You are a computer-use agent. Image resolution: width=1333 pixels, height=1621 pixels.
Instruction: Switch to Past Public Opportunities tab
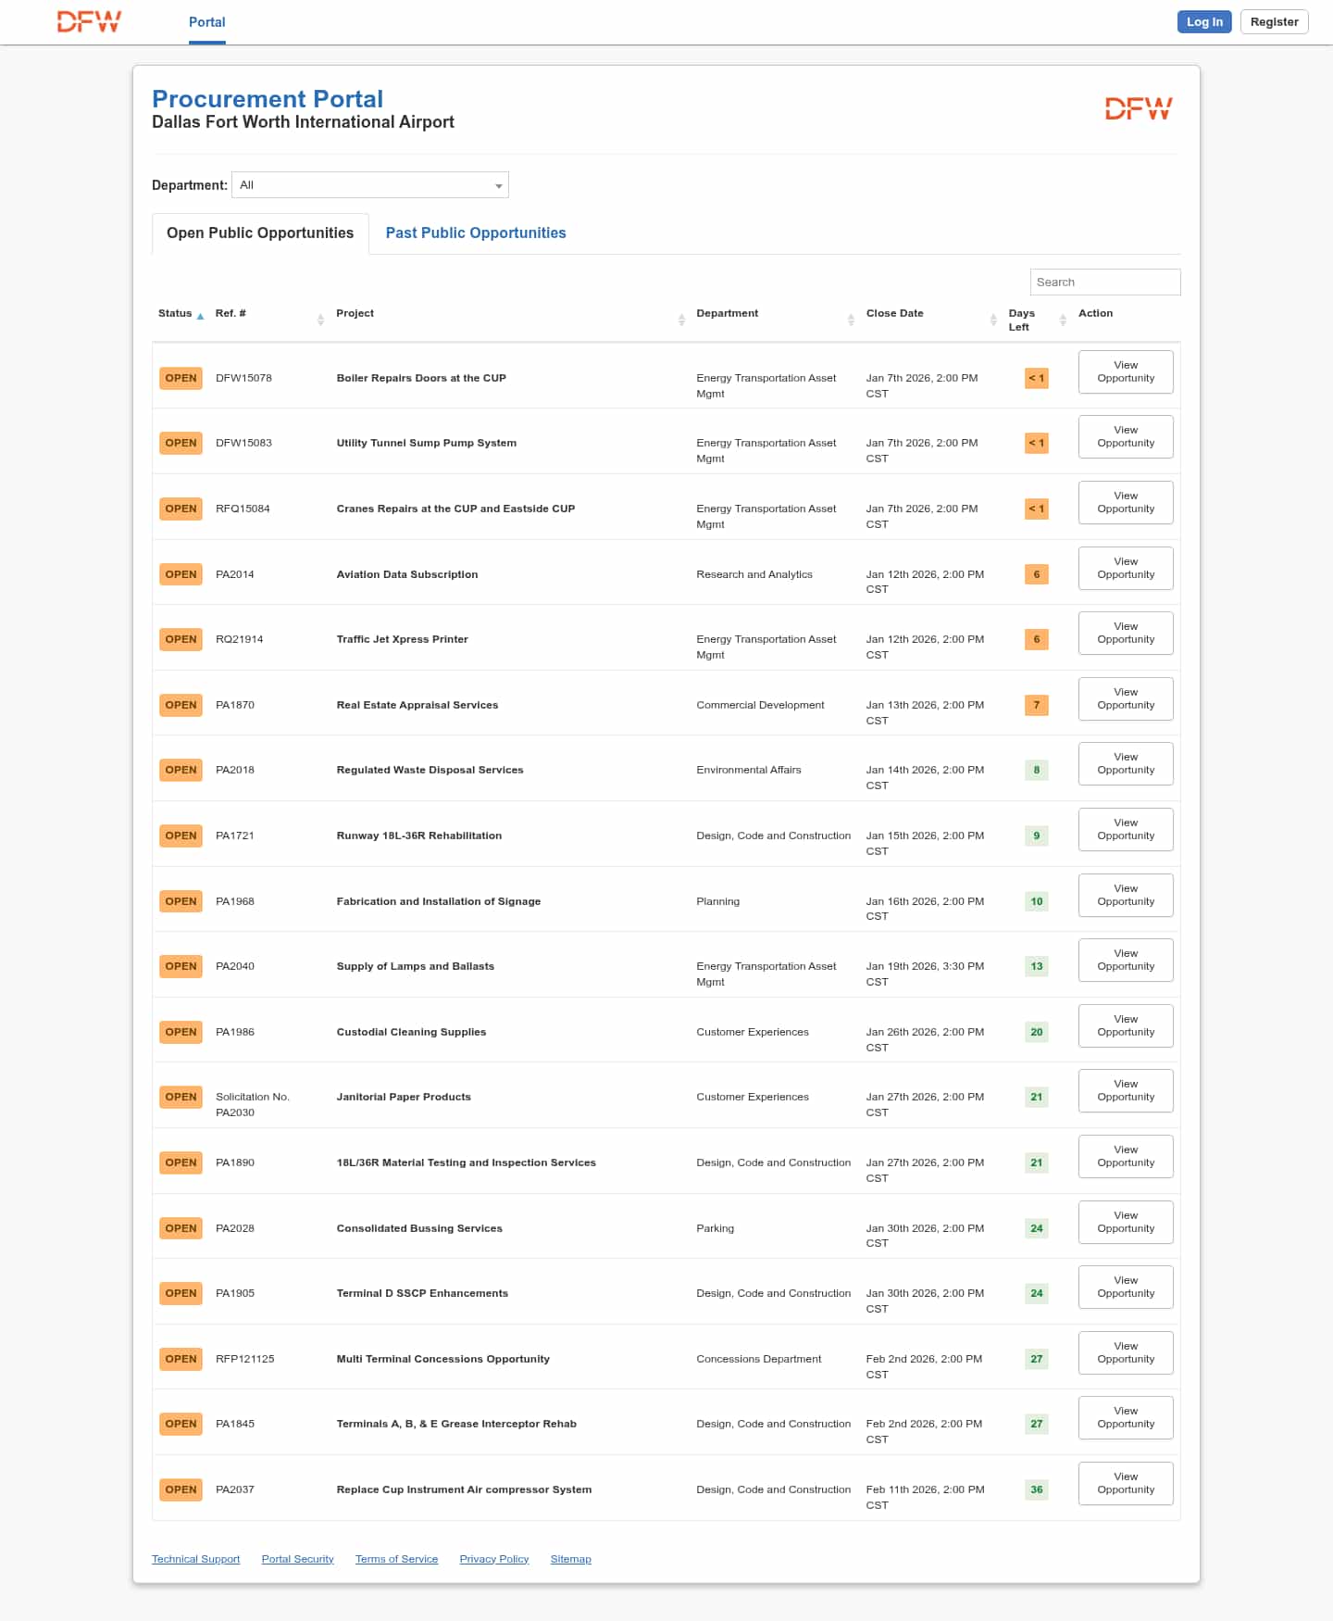click(476, 233)
